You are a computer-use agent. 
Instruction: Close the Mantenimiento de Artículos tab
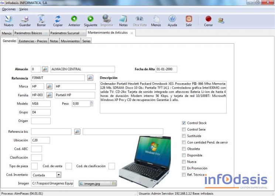coord(132,33)
